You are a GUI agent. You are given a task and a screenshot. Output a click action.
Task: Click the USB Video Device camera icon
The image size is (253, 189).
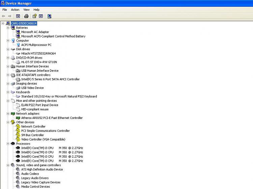(x=18, y=88)
